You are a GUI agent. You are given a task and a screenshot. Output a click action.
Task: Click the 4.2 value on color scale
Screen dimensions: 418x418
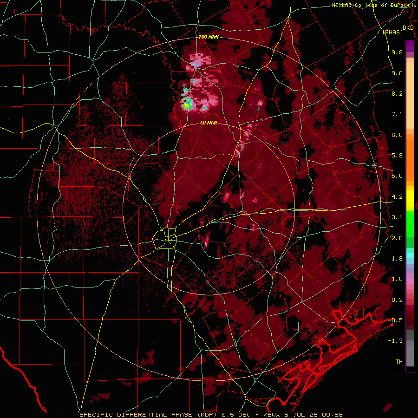[397, 197]
